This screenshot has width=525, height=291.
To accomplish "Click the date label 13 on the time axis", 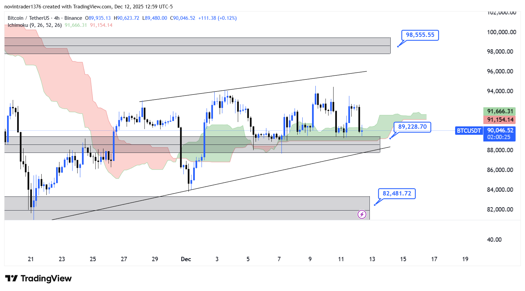I will point(372,259).
